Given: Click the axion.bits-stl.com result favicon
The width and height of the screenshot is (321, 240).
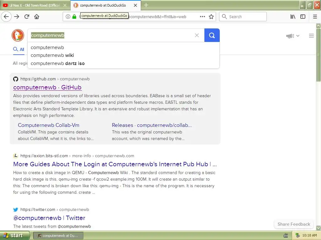Looking at the screenshot, I should tap(16, 156).
